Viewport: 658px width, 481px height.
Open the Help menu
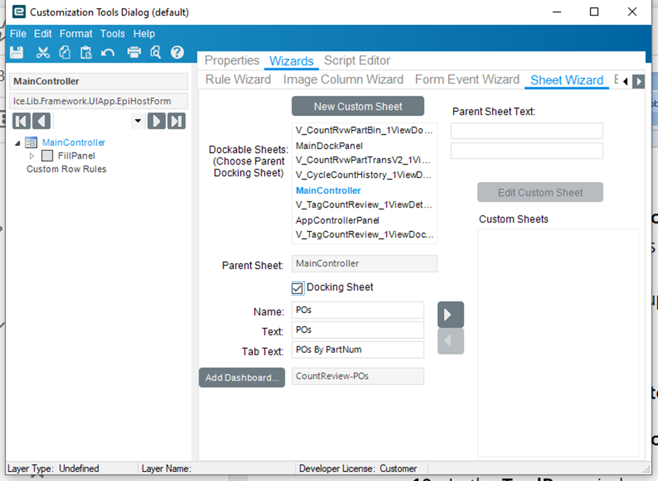tap(144, 34)
